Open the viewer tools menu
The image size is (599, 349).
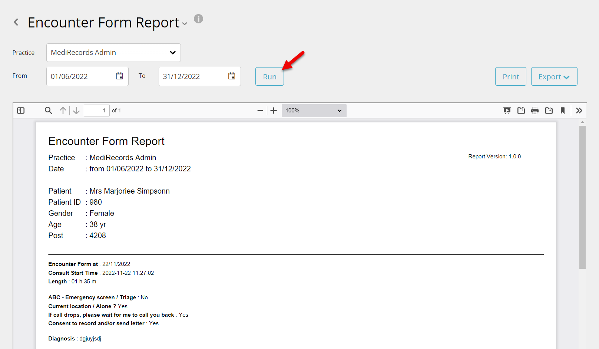click(579, 111)
